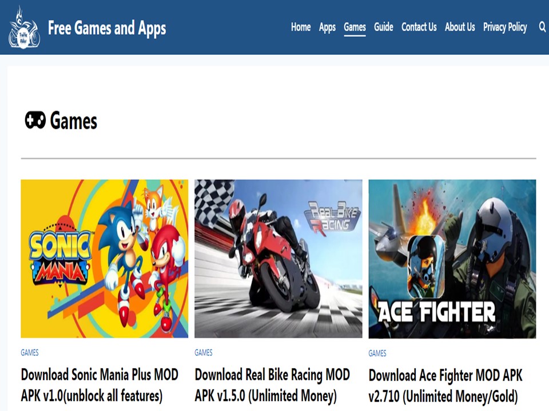Click the Free Games and Apps title

pyautogui.click(x=107, y=28)
